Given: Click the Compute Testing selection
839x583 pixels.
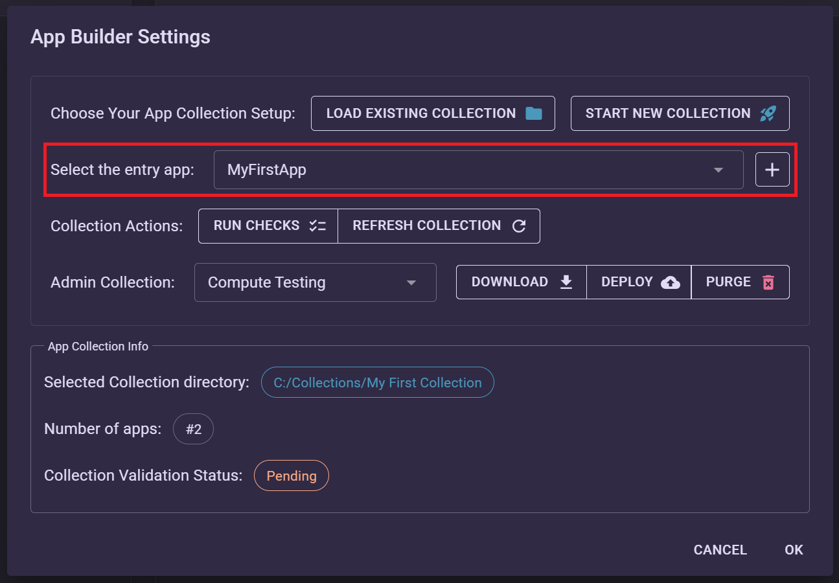Looking at the screenshot, I should pos(266,282).
